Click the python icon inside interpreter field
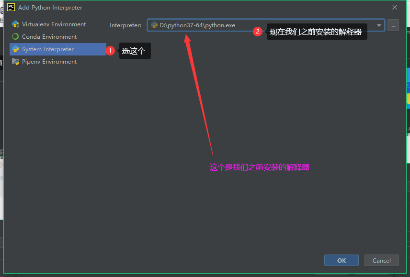This screenshot has height=277, width=410. (x=154, y=25)
